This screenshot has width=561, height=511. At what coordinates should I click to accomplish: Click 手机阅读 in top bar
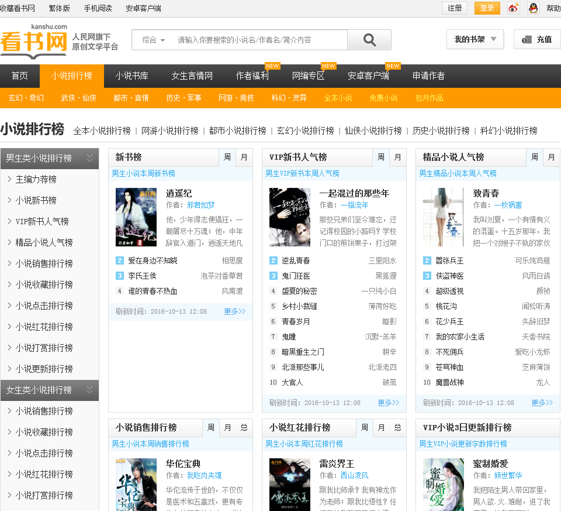tap(98, 8)
